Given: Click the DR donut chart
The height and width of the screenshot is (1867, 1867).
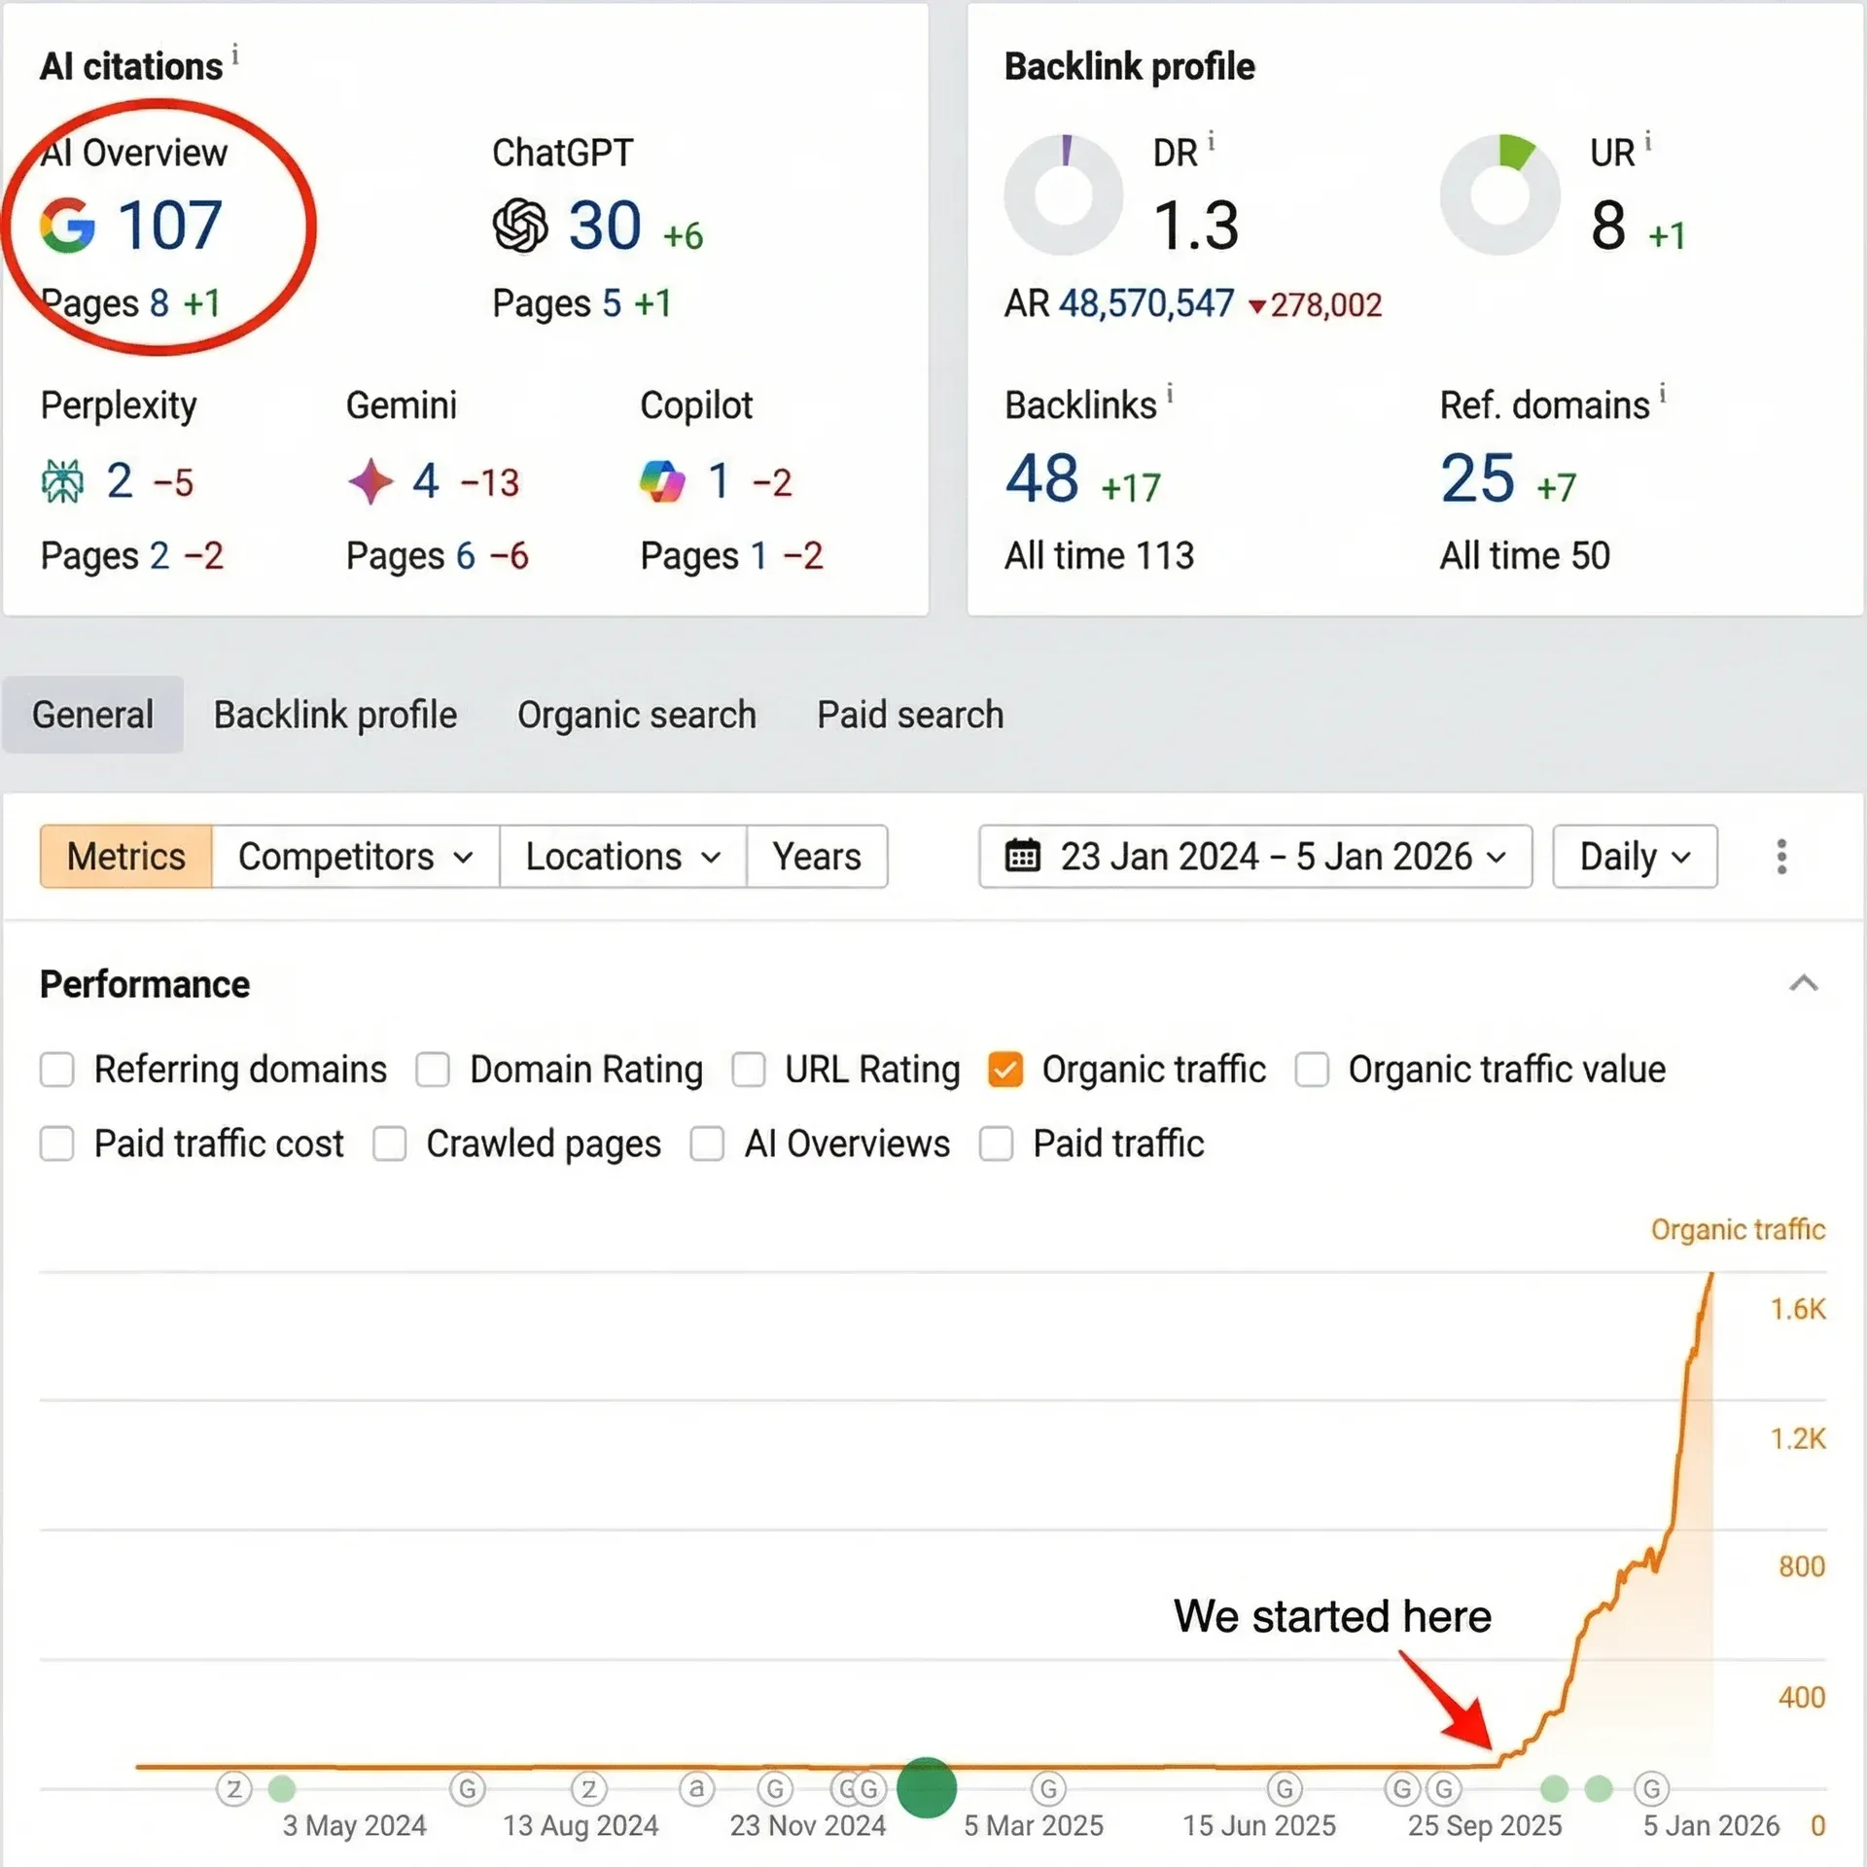Looking at the screenshot, I should 1064,194.
